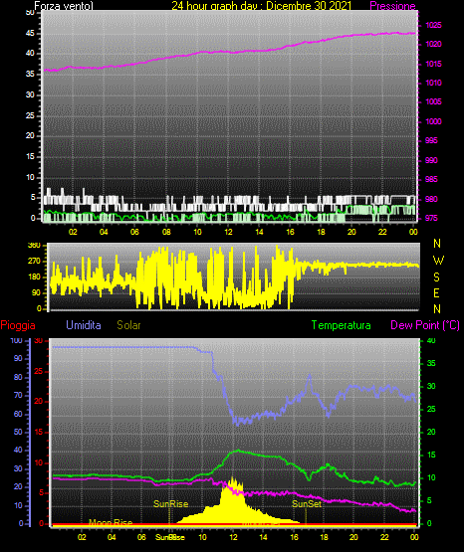Click the SunSet marker label

pos(307,504)
